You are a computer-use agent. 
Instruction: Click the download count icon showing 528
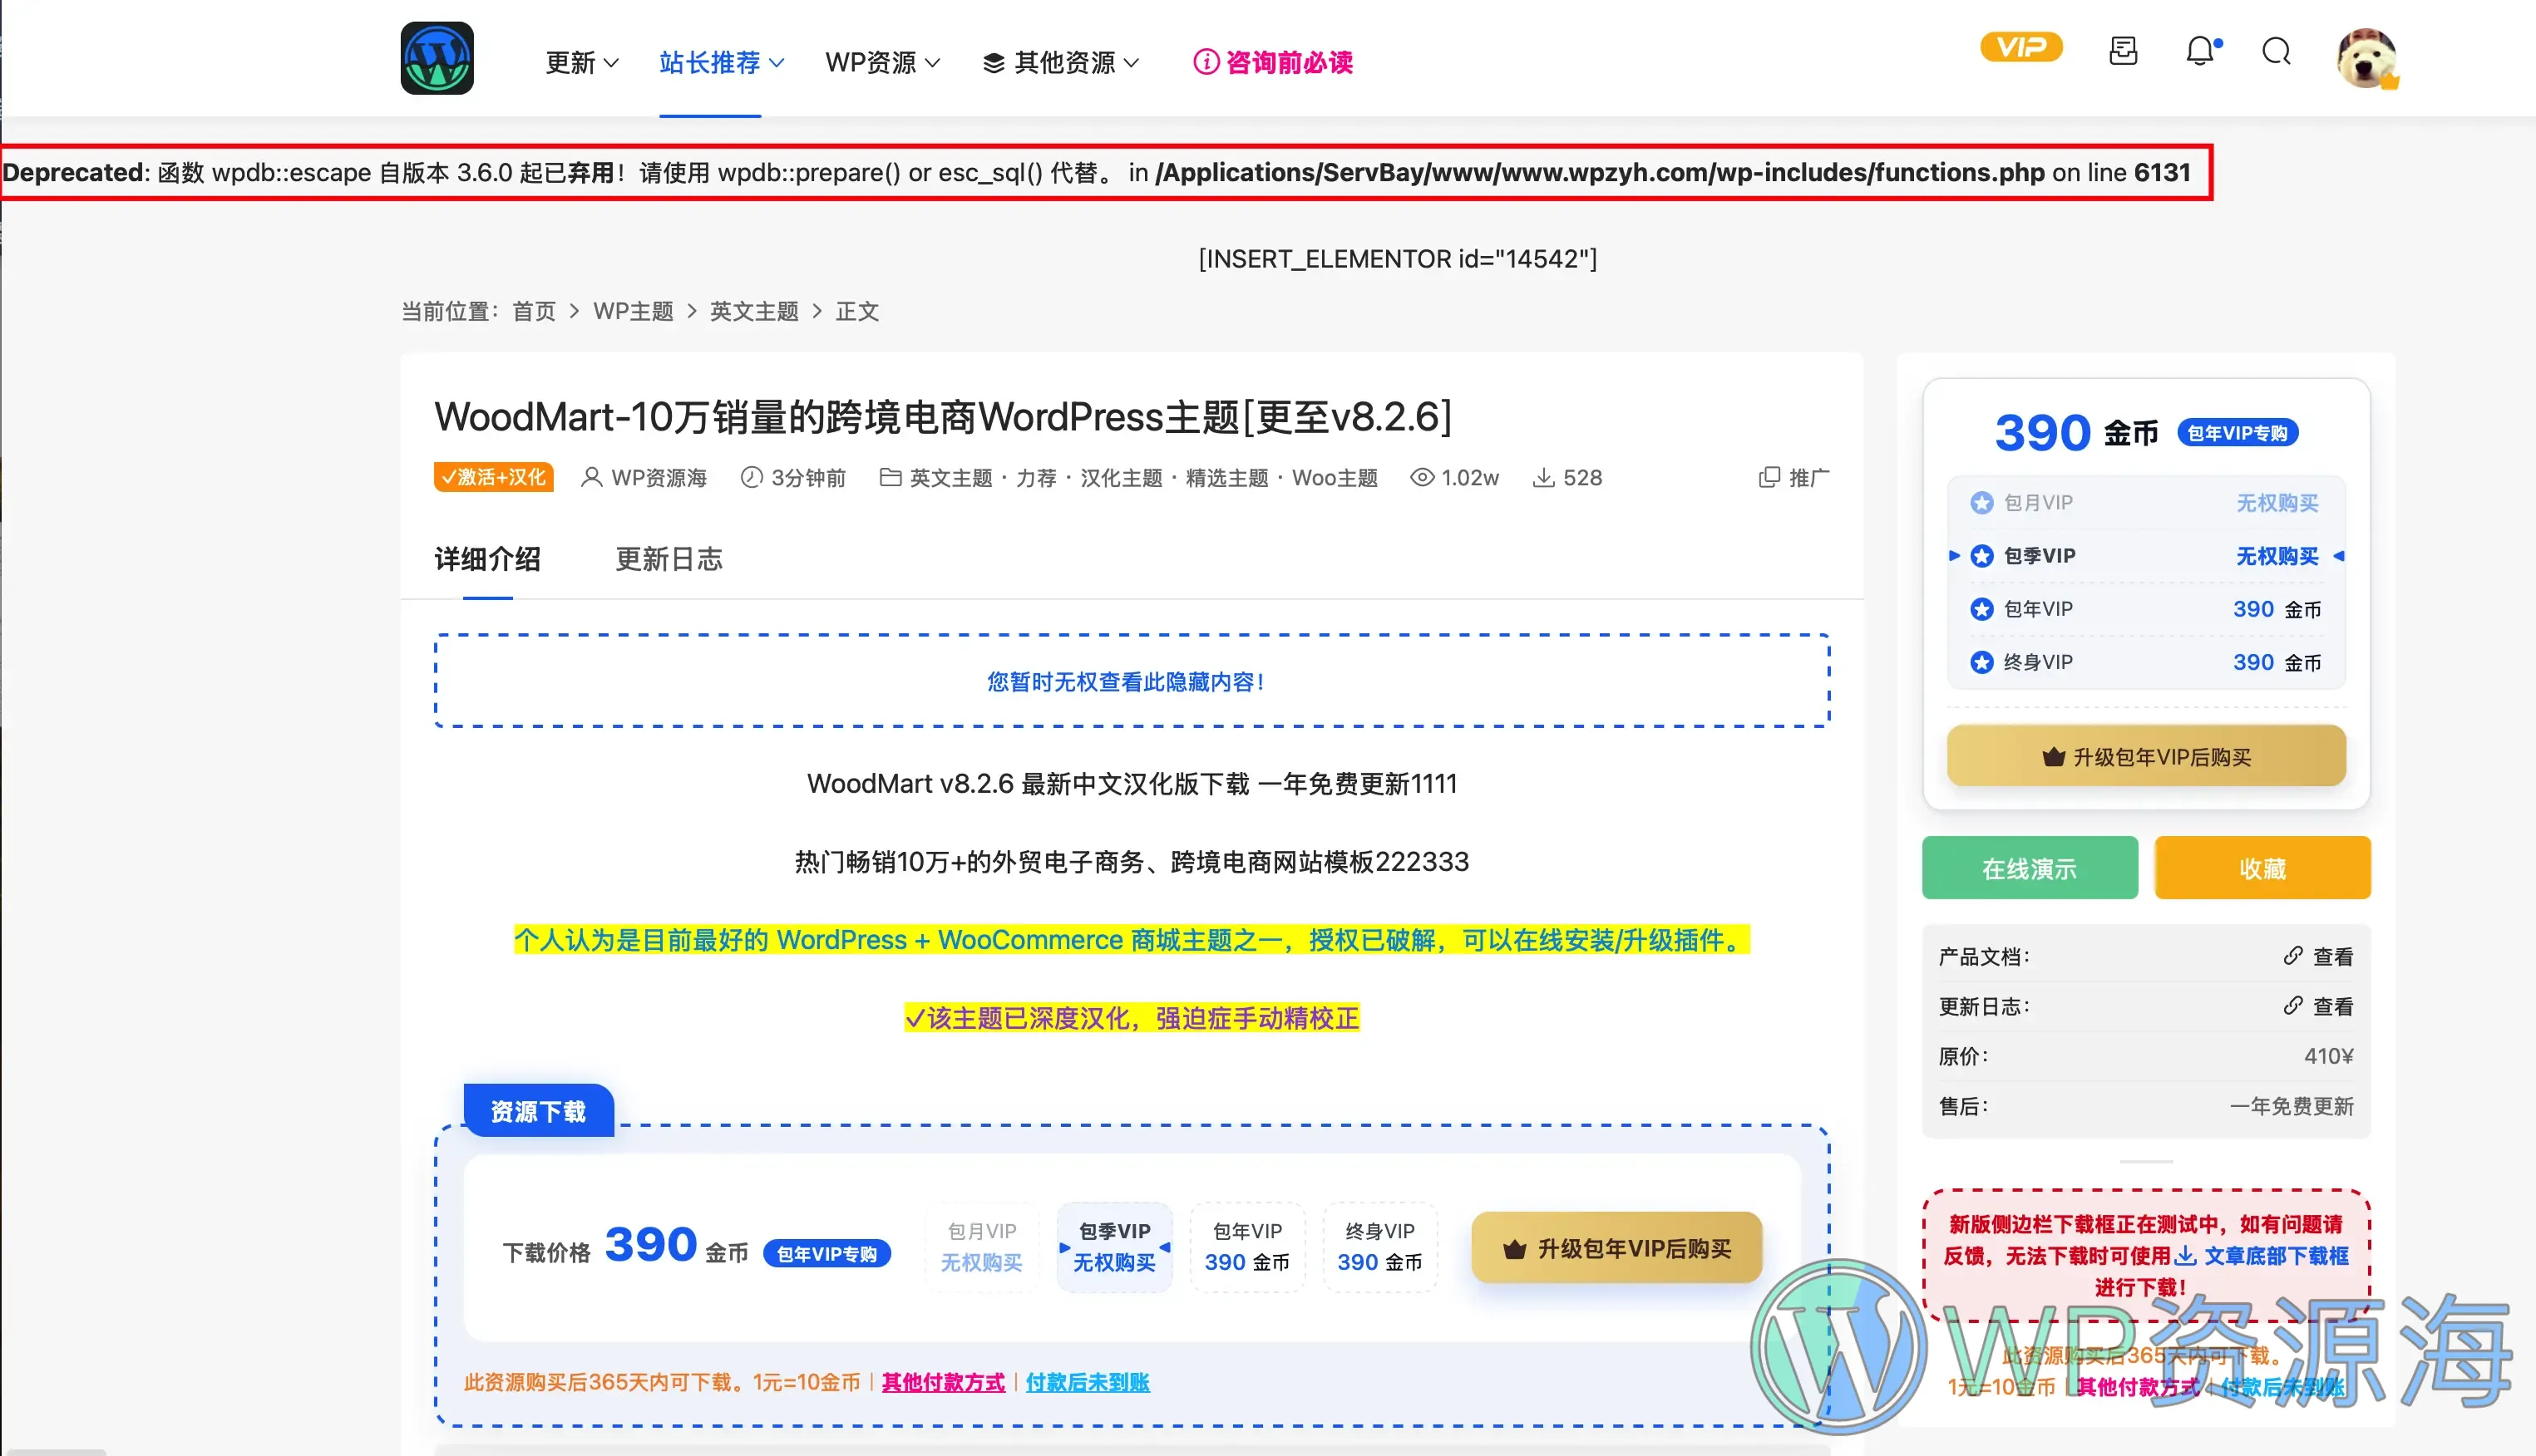(x=1546, y=477)
